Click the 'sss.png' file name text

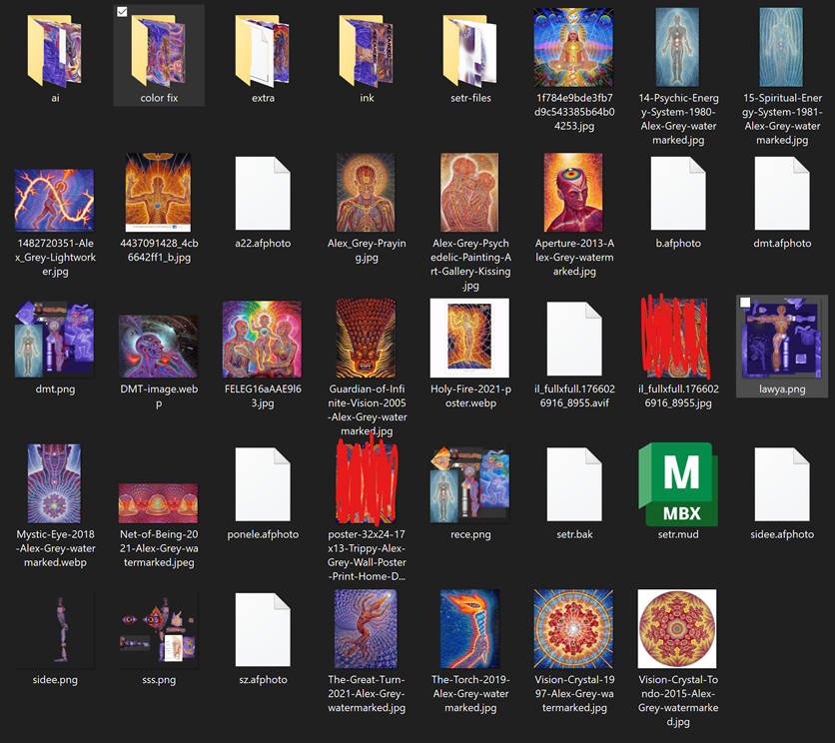[159, 680]
